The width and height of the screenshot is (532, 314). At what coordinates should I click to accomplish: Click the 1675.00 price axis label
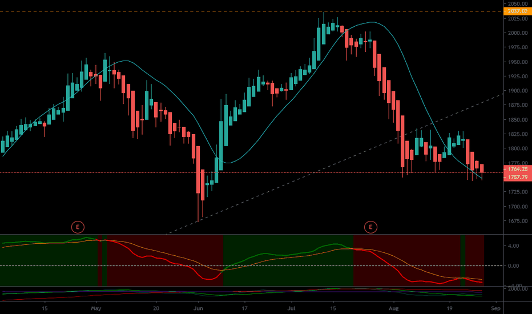[518, 220]
